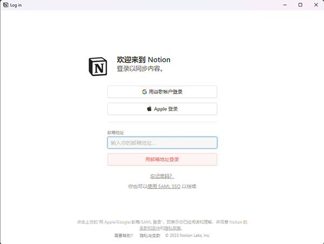324x244 pixels.
Task: Click 用邮箱地址登录 button
Action: [162, 159]
